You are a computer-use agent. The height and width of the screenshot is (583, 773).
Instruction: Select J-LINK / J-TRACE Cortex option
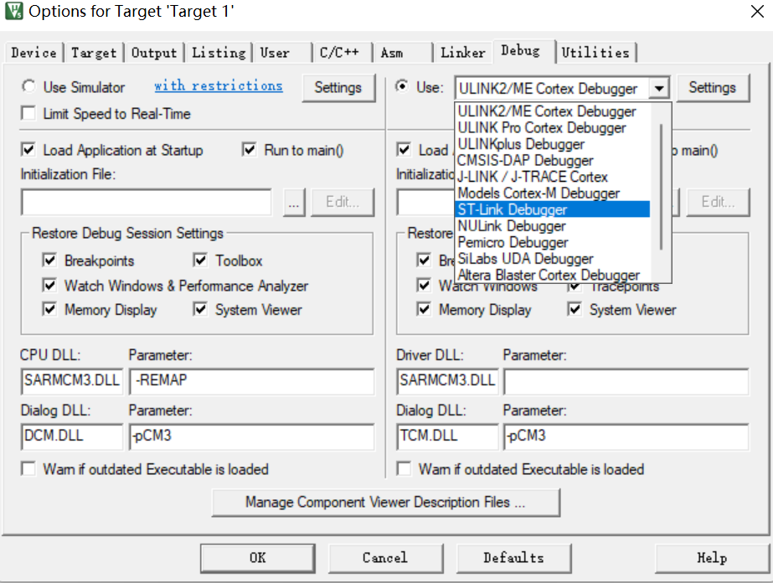[552, 177]
